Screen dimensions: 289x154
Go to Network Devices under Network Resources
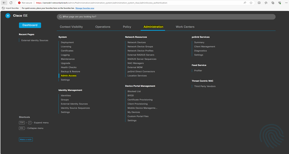[x=136, y=42]
